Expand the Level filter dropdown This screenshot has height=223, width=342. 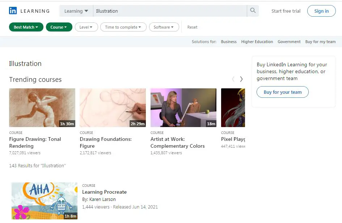click(x=86, y=27)
